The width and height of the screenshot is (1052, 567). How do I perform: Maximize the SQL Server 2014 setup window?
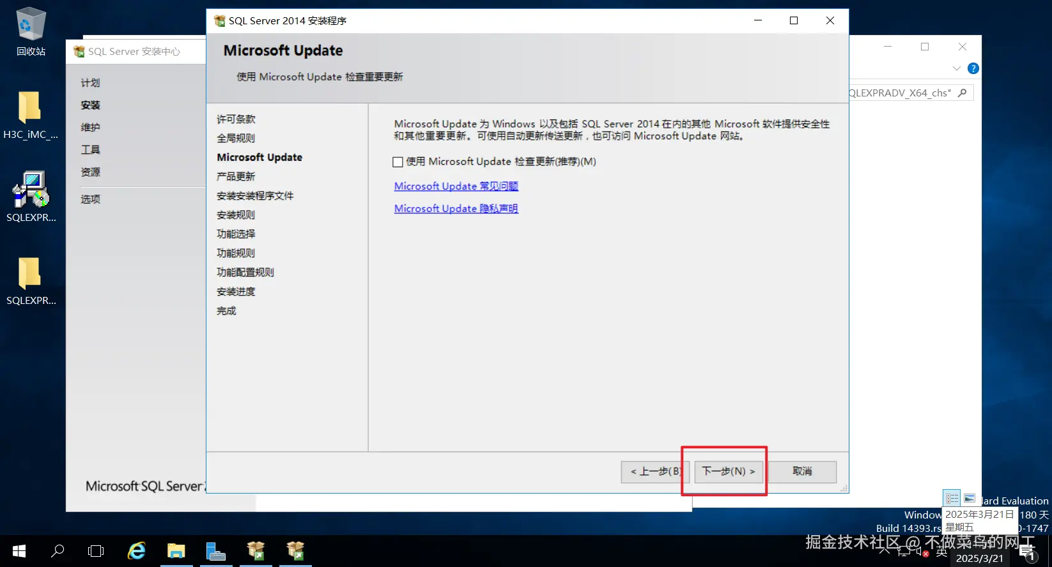coord(794,20)
